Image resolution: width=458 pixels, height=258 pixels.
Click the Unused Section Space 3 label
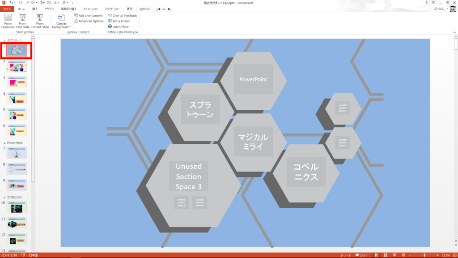189,176
